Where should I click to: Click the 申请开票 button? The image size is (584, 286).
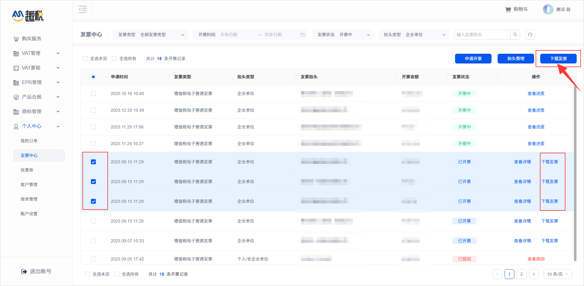tap(473, 58)
